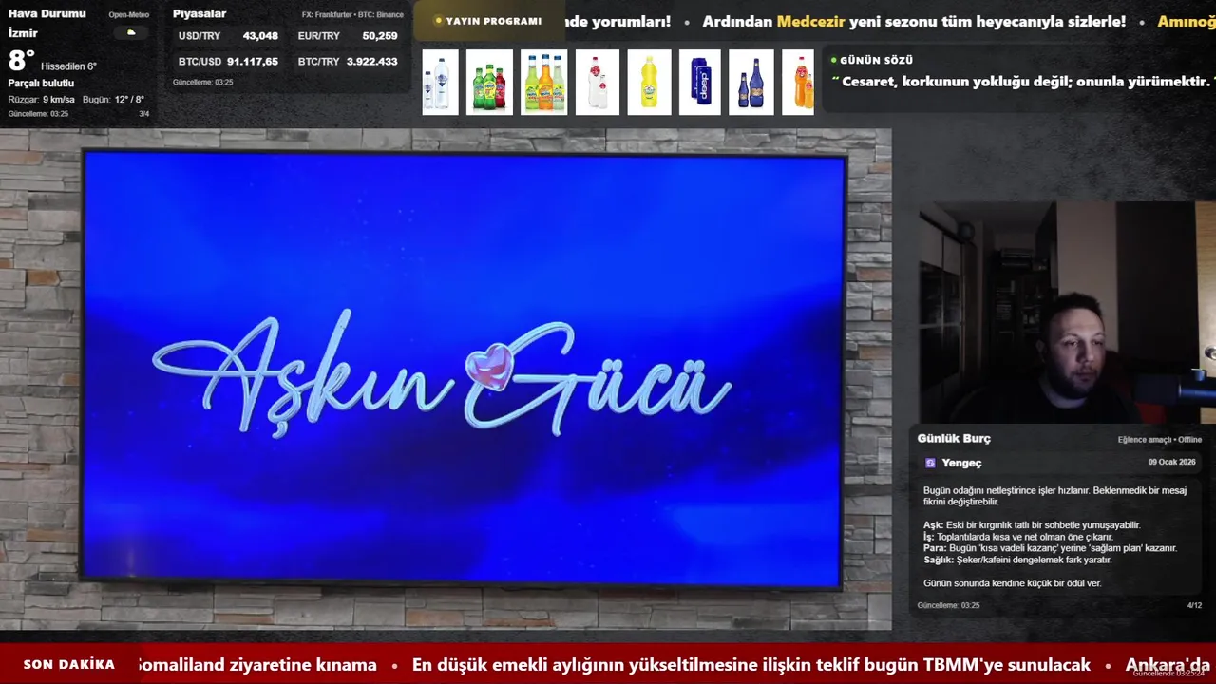The image size is (1216, 684).
Task: Click the emekli aylığı TBMM news headline
Action: click(750, 665)
